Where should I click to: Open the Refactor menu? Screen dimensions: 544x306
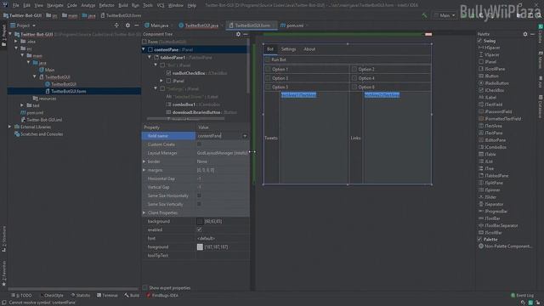point(106,5)
